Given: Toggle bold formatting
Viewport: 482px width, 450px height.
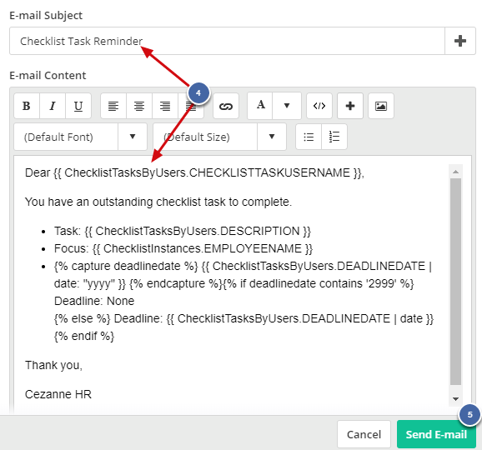Looking at the screenshot, I should point(27,106).
